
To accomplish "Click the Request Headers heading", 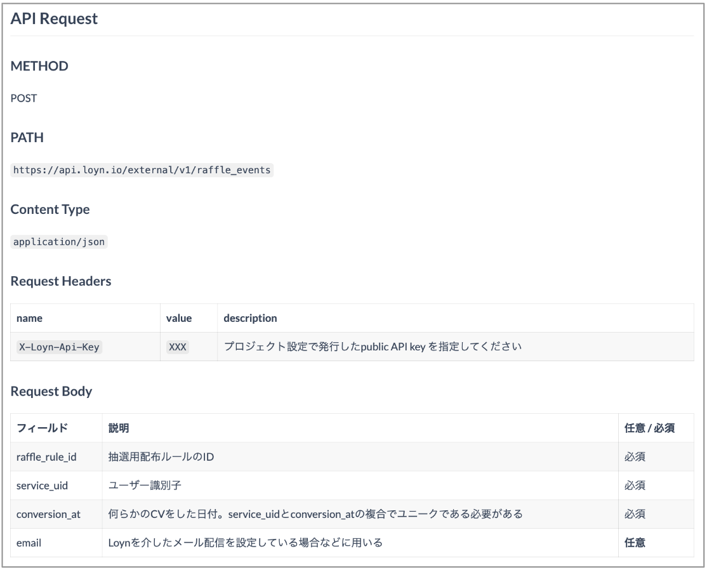I will coord(61,281).
